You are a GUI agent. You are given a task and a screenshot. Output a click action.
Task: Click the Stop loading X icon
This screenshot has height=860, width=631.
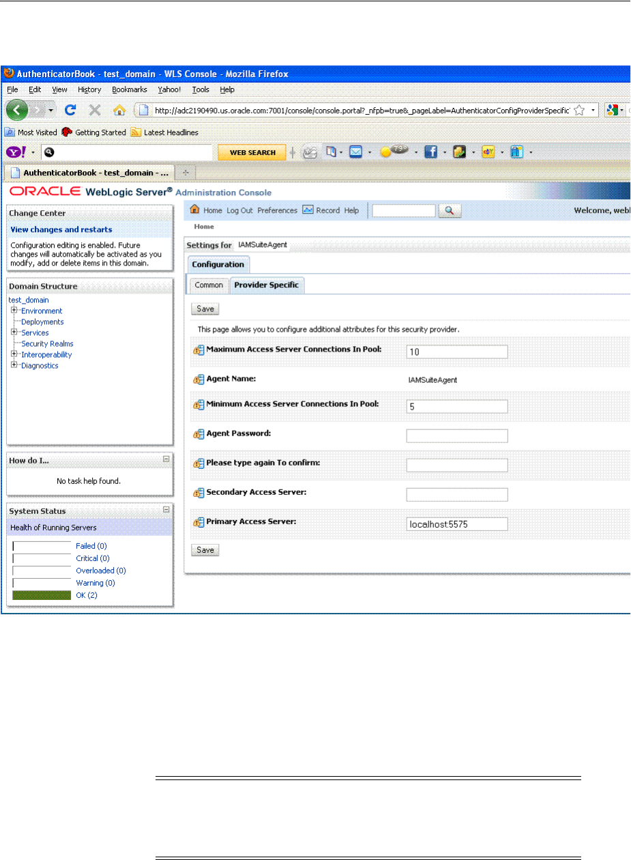pos(95,110)
